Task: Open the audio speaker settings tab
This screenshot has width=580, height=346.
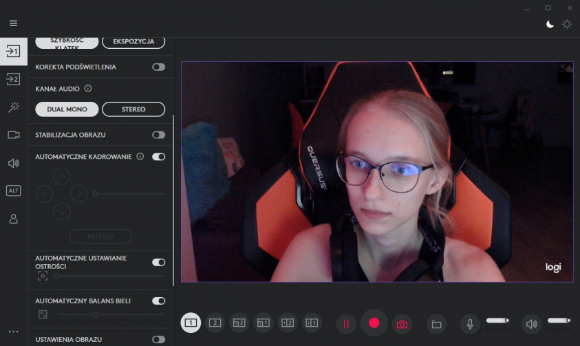Action: (x=13, y=163)
